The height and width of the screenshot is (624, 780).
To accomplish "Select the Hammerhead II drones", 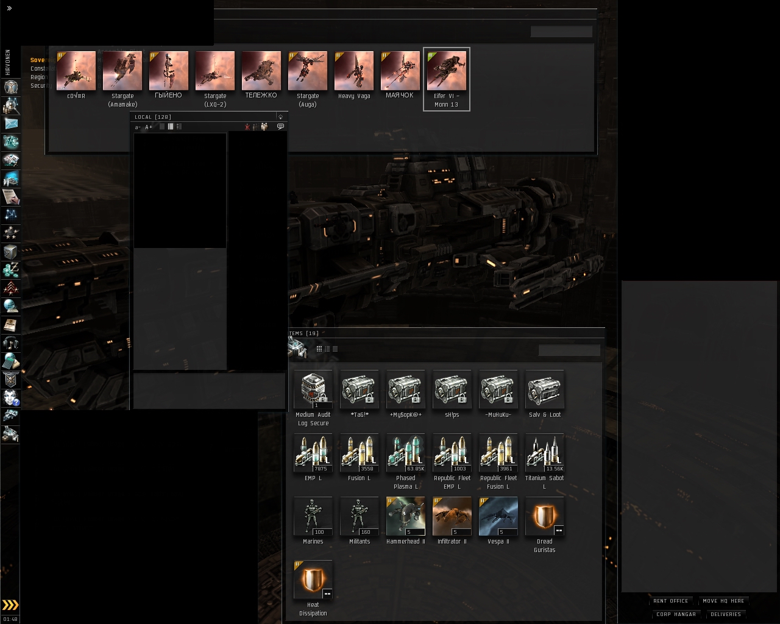I will click(406, 521).
